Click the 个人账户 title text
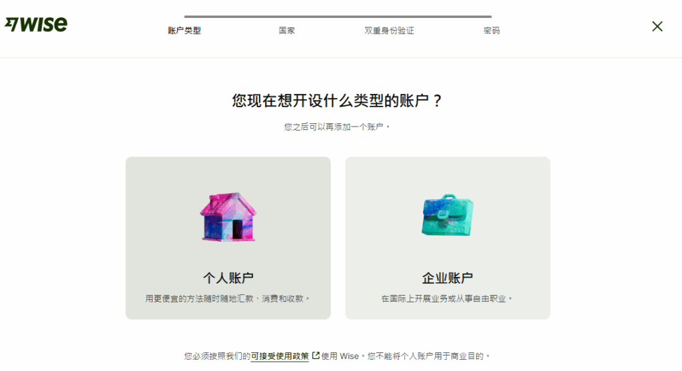The image size is (682, 371). [228, 278]
